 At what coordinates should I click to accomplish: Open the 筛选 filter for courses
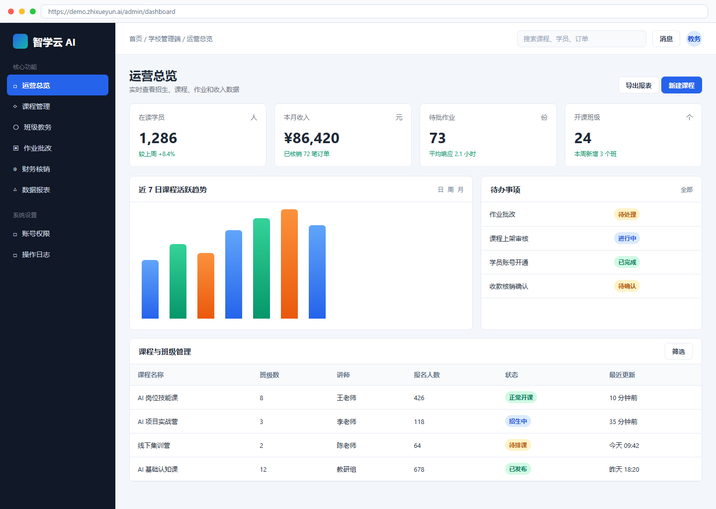point(679,351)
